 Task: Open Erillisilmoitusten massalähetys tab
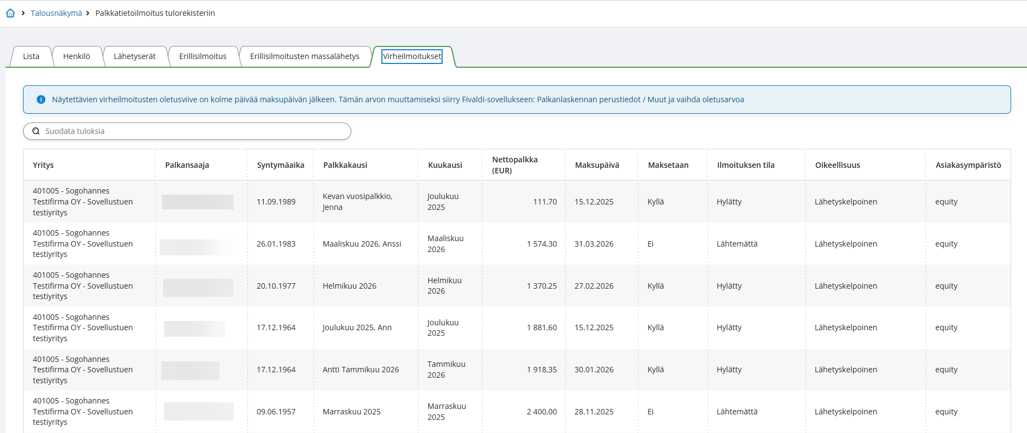coord(305,56)
